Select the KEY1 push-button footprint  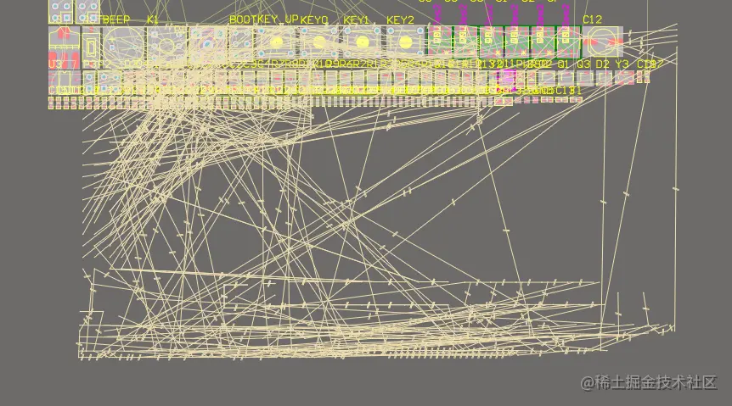pyautogui.click(x=363, y=42)
